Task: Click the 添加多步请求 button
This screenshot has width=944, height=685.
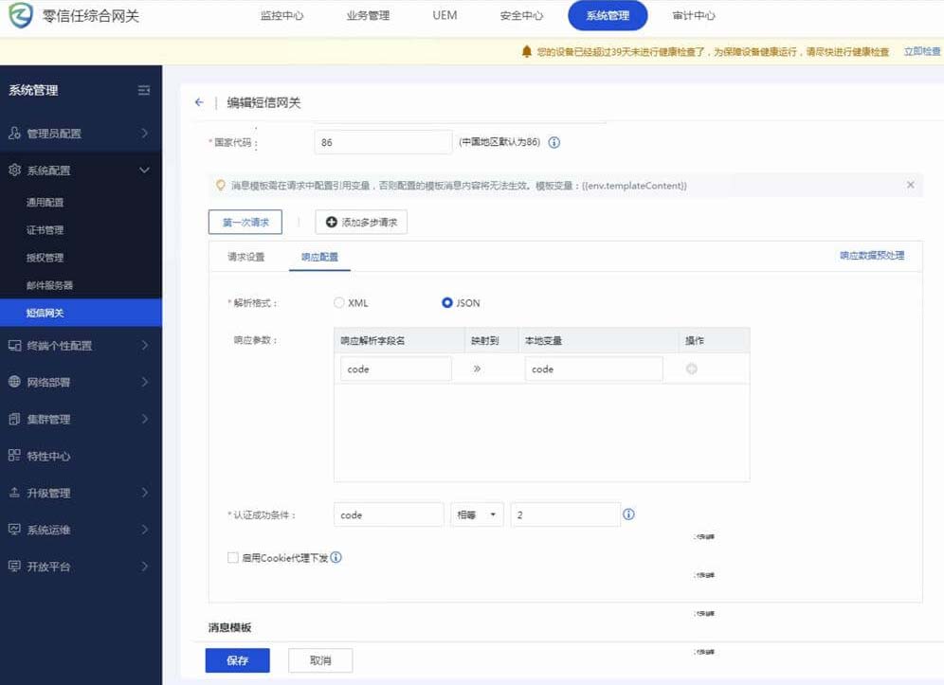Action: pyautogui.click(x=361, y=223)
